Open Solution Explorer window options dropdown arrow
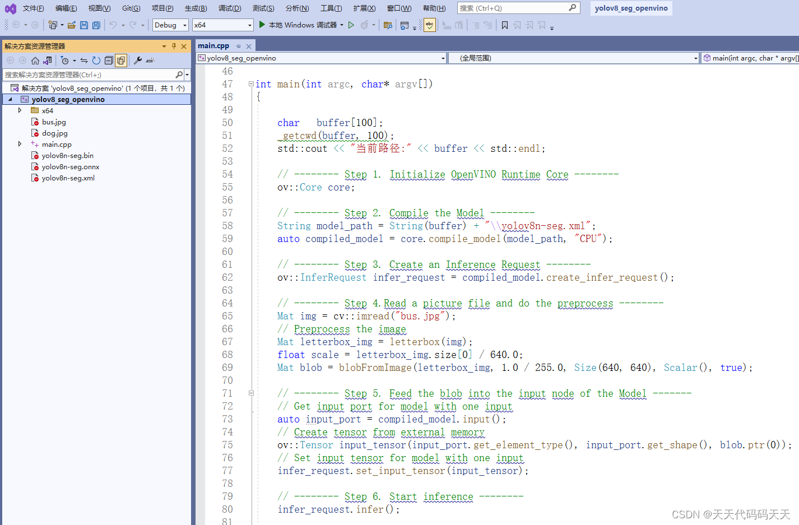The image size is (799, 525). tap(164, 47)
